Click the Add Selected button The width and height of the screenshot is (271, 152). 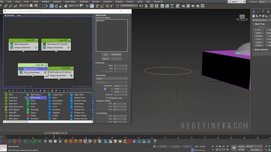click(x=116, y=54)
